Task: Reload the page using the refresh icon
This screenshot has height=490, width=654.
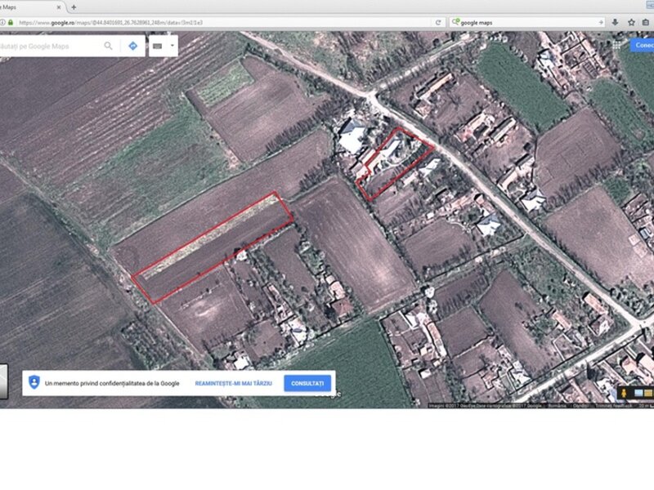Action: (x=438, y=22)
